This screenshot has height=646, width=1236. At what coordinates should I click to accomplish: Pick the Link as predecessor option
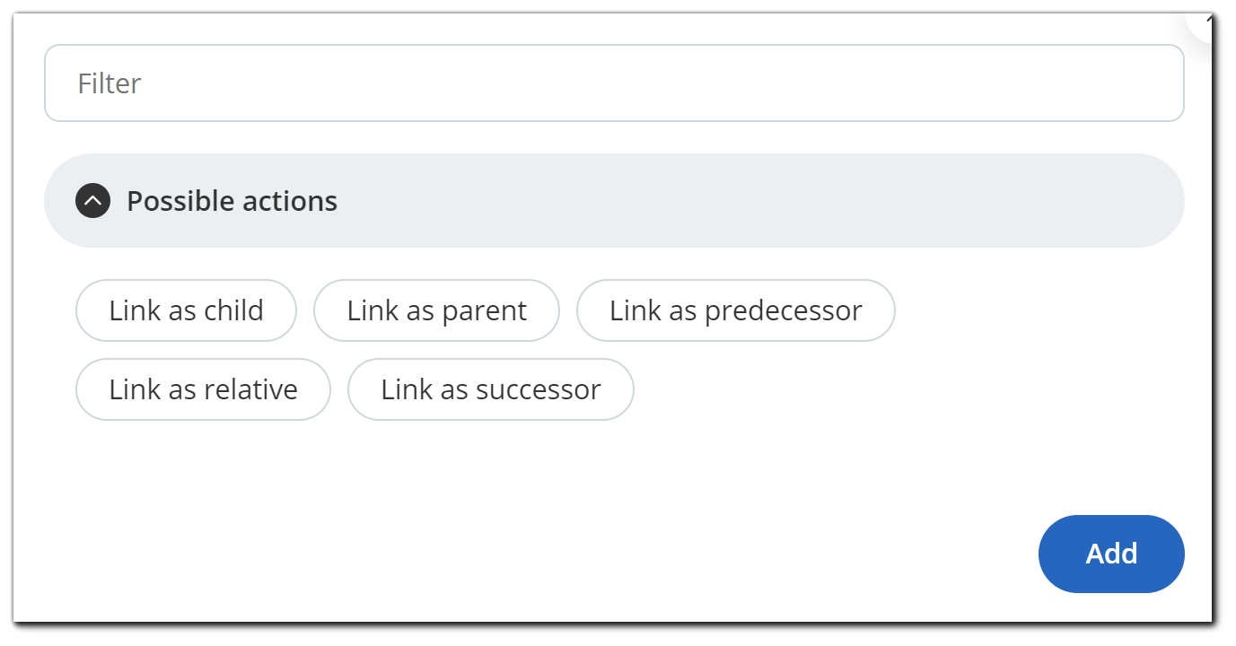tap(735, 310)
